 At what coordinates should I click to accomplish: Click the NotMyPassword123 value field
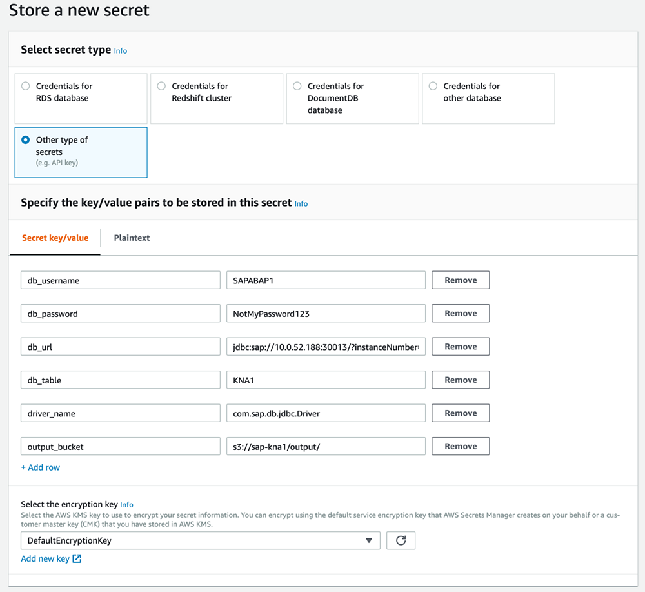pyautogui.click(x=326, y=314)
